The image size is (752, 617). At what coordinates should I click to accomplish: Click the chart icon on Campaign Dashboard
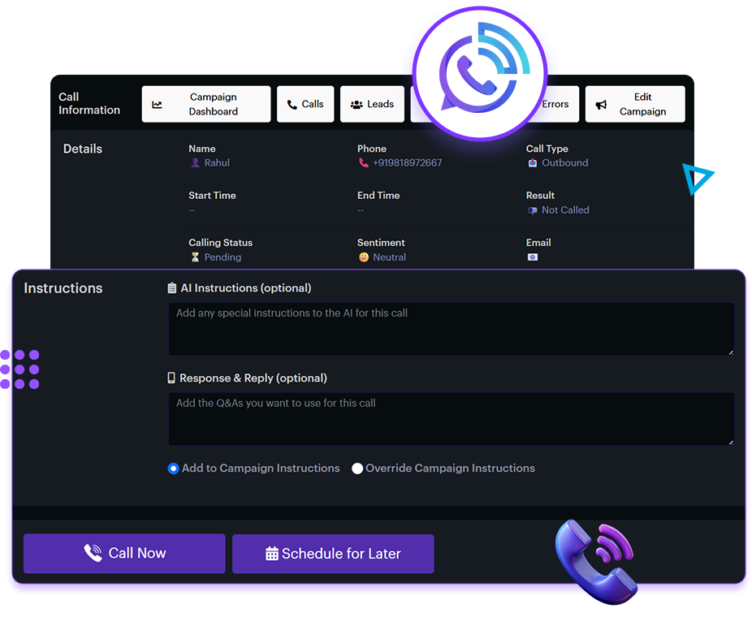pos(157,105)
